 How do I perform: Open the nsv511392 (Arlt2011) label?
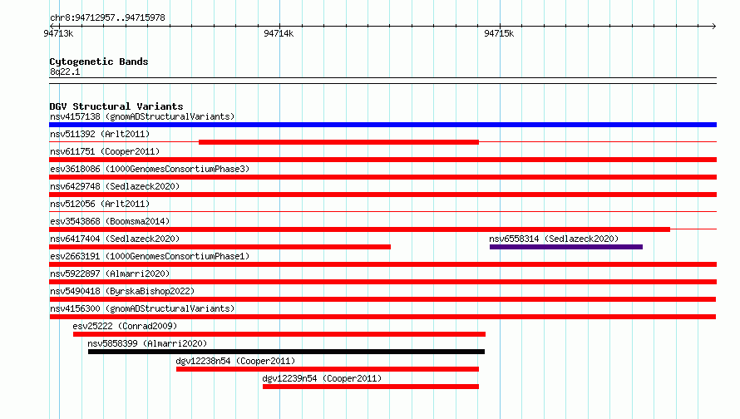100,134
